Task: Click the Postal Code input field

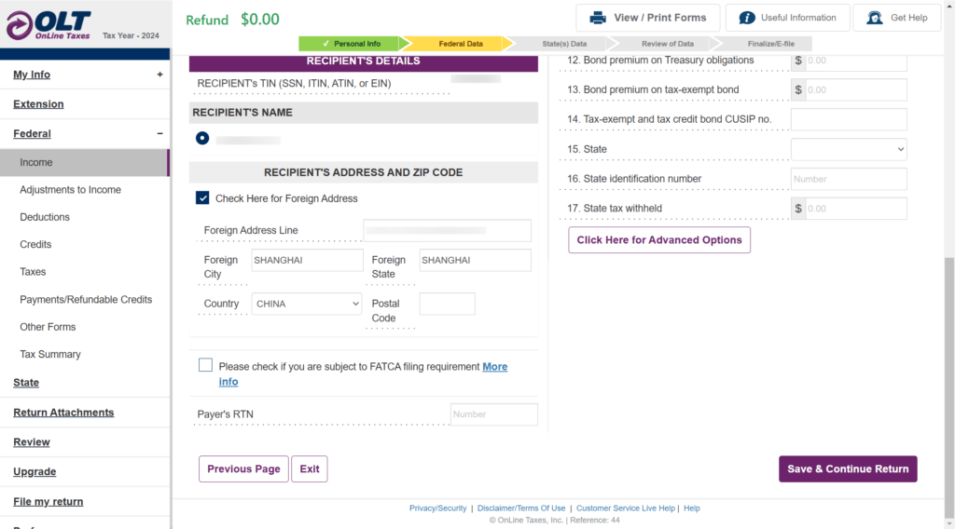Action: tap(447, 304)
